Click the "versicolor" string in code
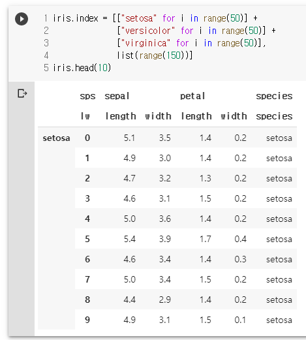The width and height of the screenshot is (306, 340). (147, 31)
